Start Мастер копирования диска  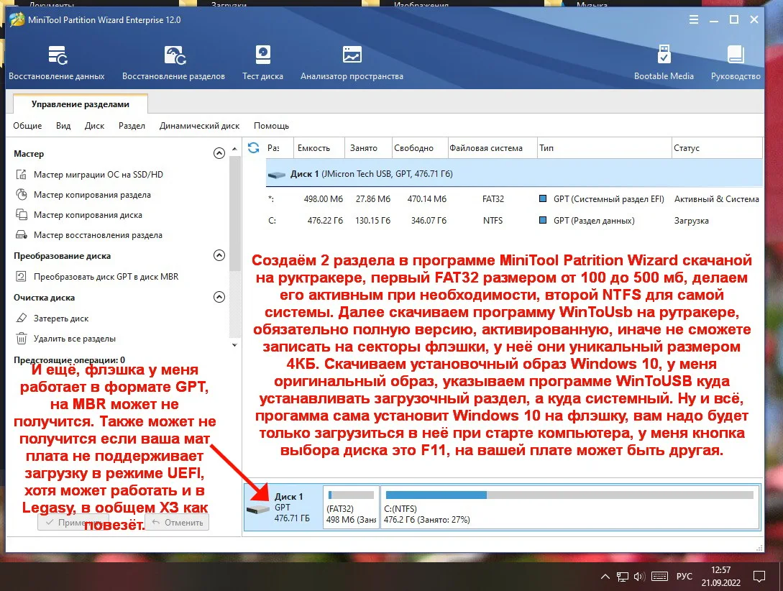(x=79, y=215)
